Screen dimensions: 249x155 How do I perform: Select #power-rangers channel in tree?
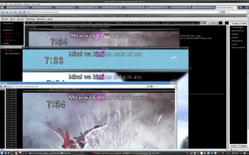point(13,33)
